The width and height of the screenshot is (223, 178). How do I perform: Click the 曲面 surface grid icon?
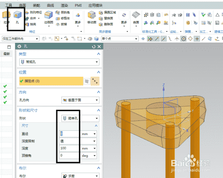[136, 15]
